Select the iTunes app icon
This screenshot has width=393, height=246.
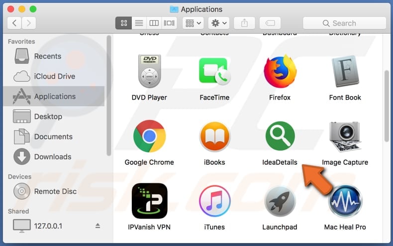214,201
